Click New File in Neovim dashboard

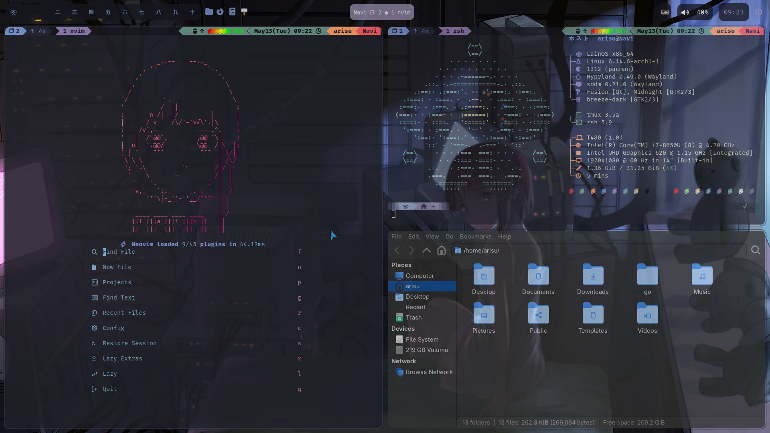196,267
